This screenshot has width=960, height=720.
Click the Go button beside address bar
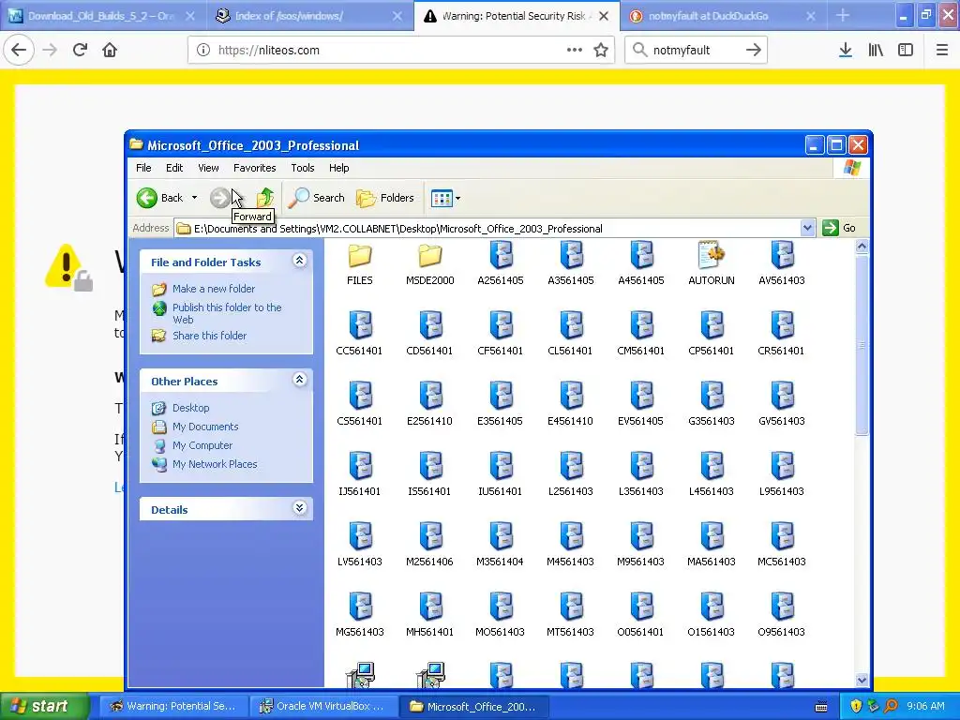point(839,229)
